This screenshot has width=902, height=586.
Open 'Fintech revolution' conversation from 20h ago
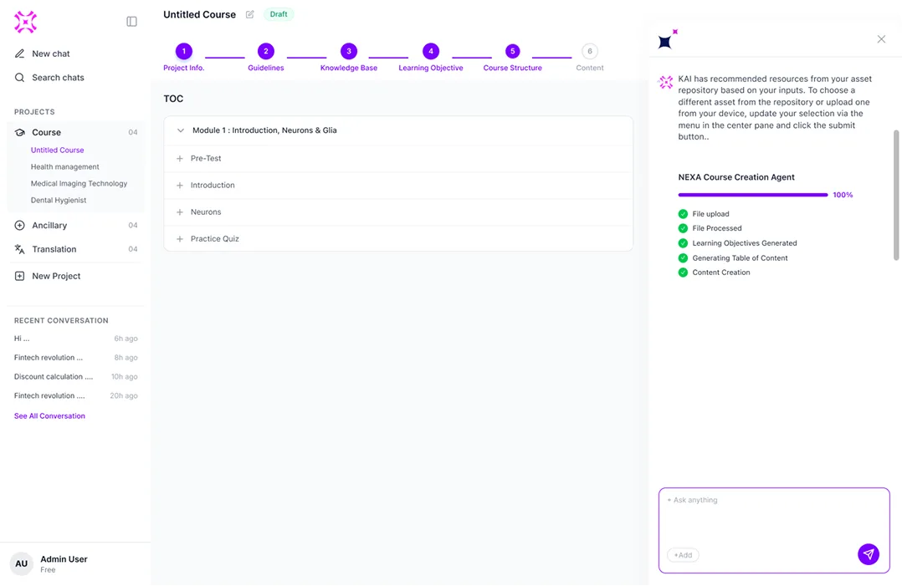pos(75,396)
